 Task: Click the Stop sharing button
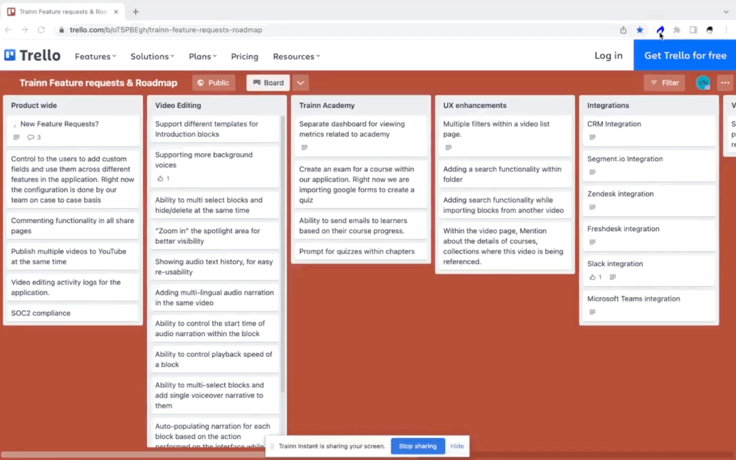[x=418, y=446]
